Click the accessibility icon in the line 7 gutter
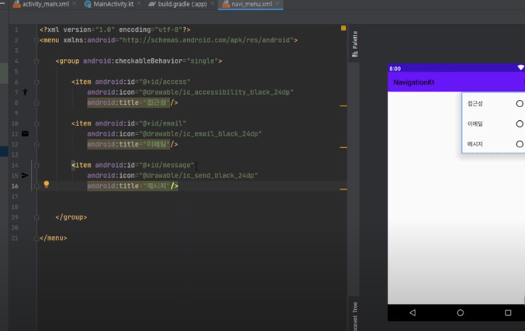The width and height of the screenshot is (525, 331). [x=25, y=92]
